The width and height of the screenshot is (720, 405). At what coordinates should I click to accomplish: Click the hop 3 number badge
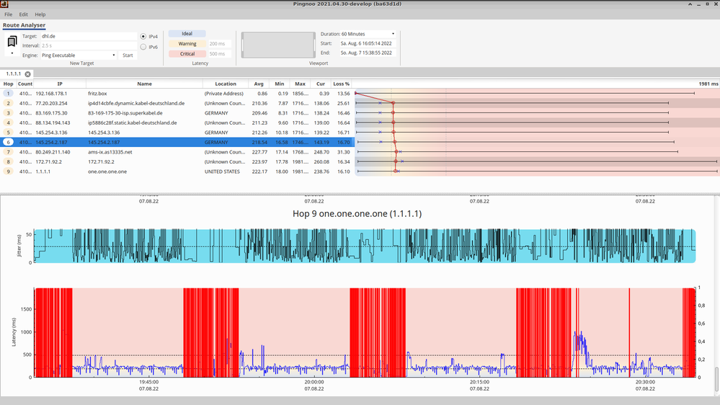tap(8, 113)
